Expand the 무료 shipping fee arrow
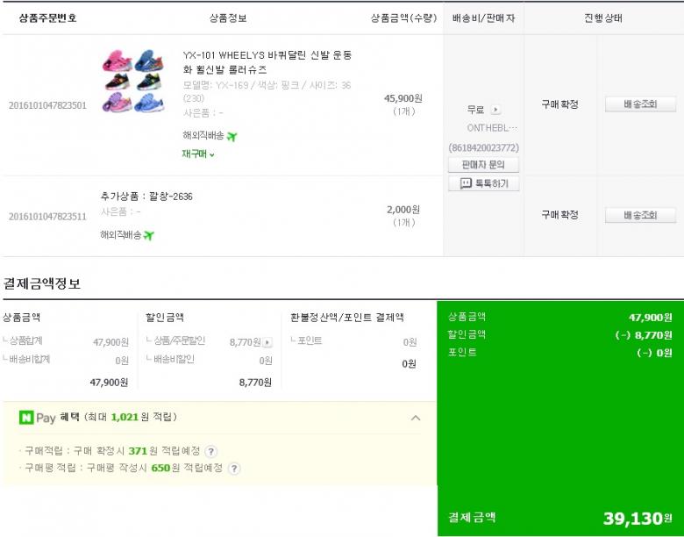 coord(495,111)
